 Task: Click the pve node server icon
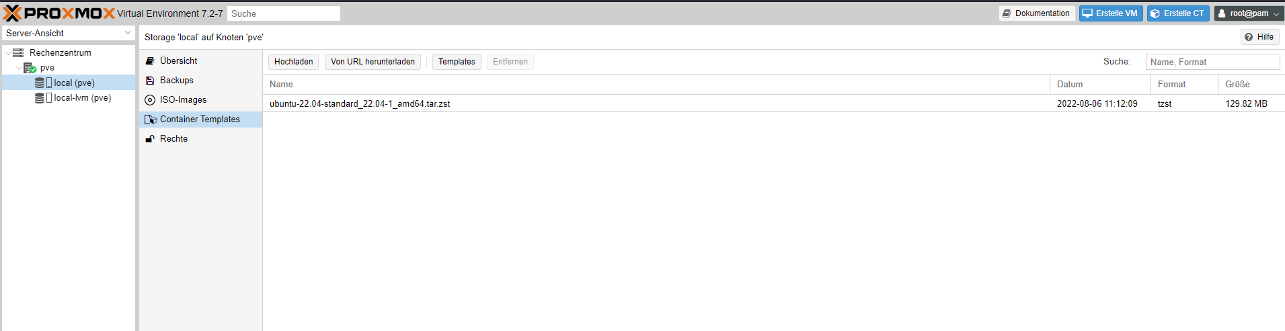30,68
